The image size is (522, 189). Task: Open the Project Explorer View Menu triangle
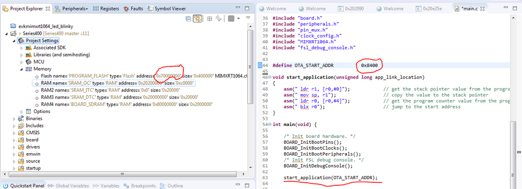[x=248, y=18]
